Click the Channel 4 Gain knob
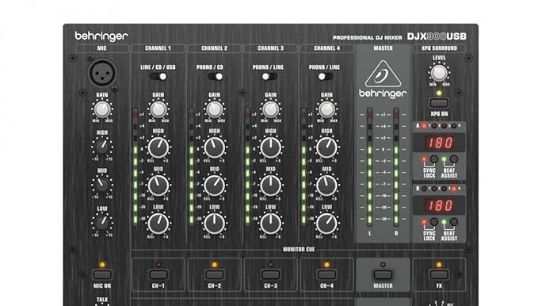Viewport: 542px width, 306px height. click(x=326, y=109)
